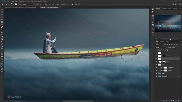The width and height of the screenshot is (182, 102).
Task: Hide the model layer
Action: (x=156, y=56)
